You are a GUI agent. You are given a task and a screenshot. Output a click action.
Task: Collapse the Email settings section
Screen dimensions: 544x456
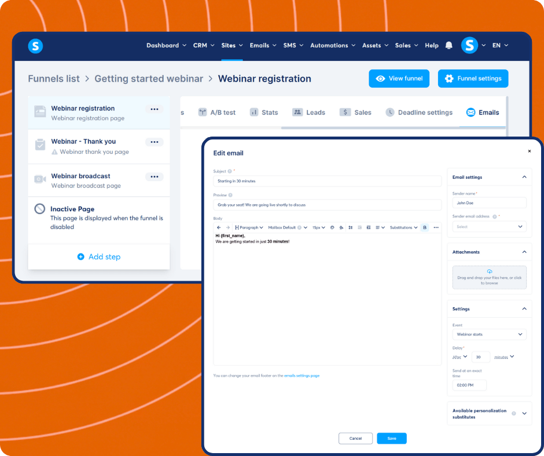click(524, 177)
